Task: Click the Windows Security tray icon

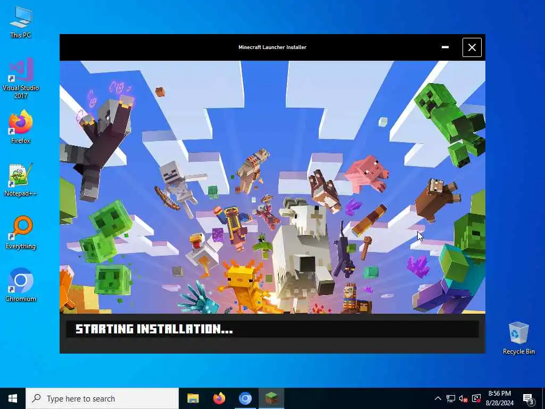Action: [476, 398]
